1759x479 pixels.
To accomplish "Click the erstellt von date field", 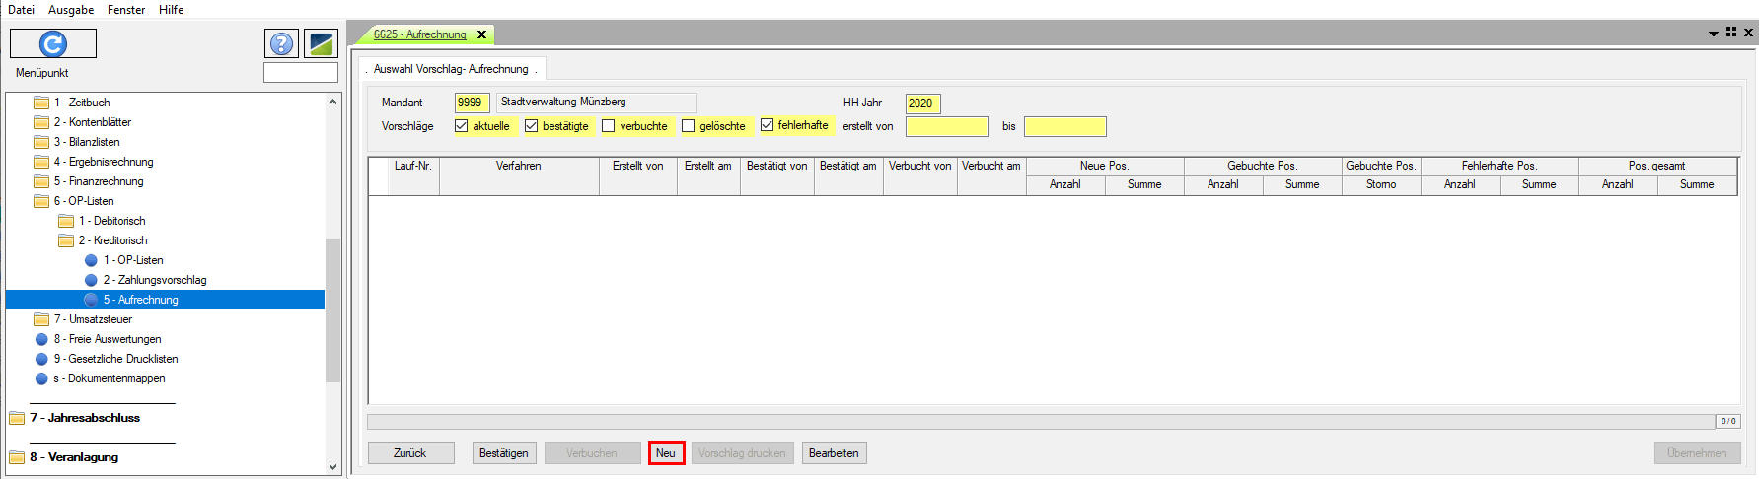I will (x=946, y=126).
